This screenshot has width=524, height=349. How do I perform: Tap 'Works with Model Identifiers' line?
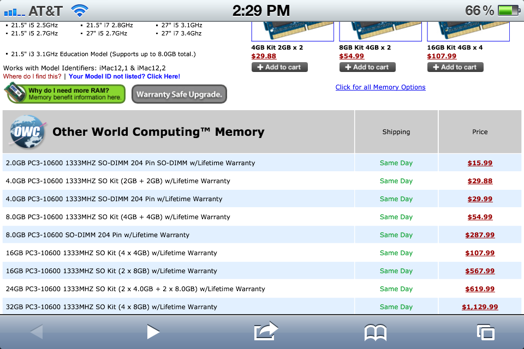[85, 68]
